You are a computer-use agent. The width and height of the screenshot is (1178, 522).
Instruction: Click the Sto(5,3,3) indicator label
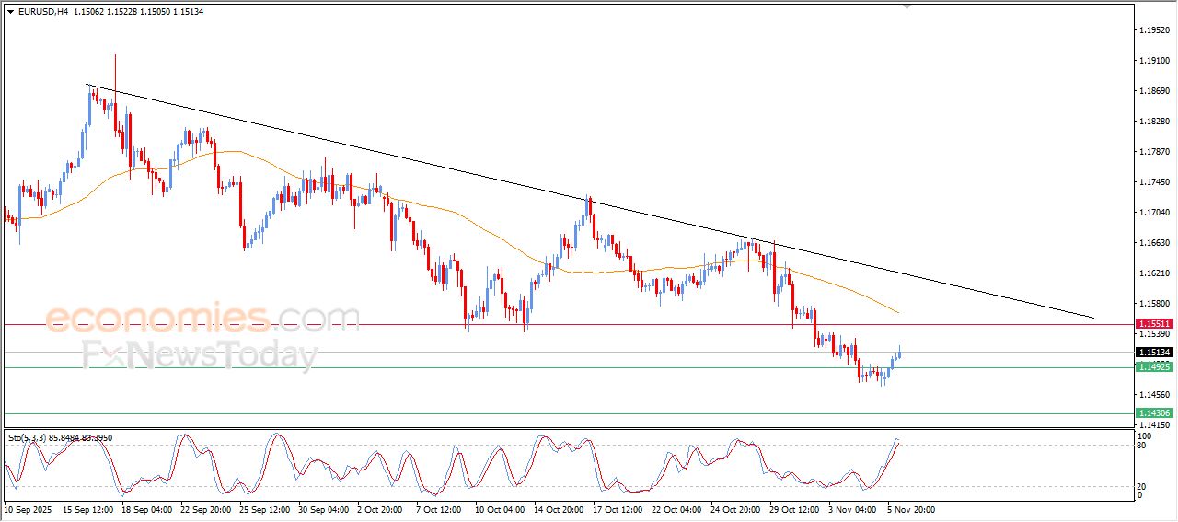click(28, 438)
